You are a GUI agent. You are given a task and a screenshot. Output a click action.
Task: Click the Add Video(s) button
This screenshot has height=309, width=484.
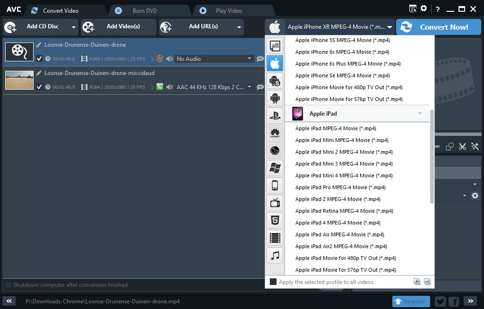[x=119, y=27]
